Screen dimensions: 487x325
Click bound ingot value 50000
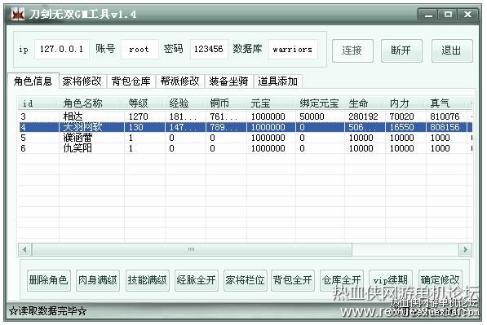[x=312, y=116]
